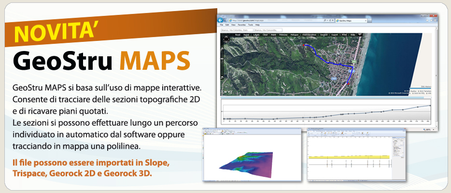Select the Polygon tool on map toolbar
The image size is (451, 193).
[295, 35]
